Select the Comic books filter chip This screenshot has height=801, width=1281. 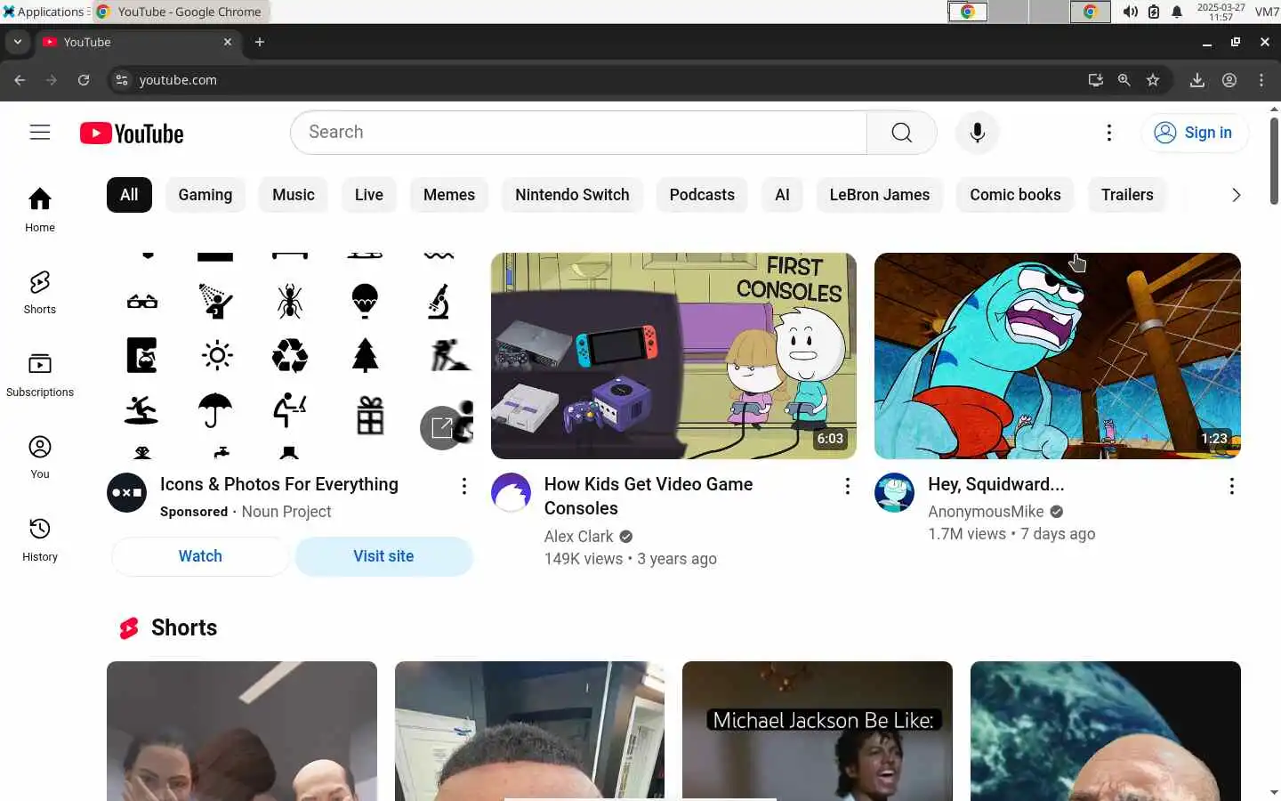[1015, 195]
